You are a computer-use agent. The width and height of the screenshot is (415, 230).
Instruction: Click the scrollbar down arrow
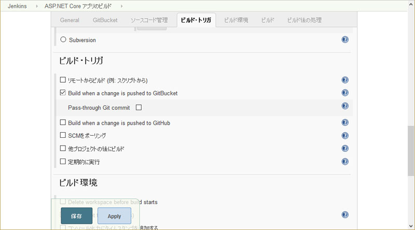pos(411,226)
